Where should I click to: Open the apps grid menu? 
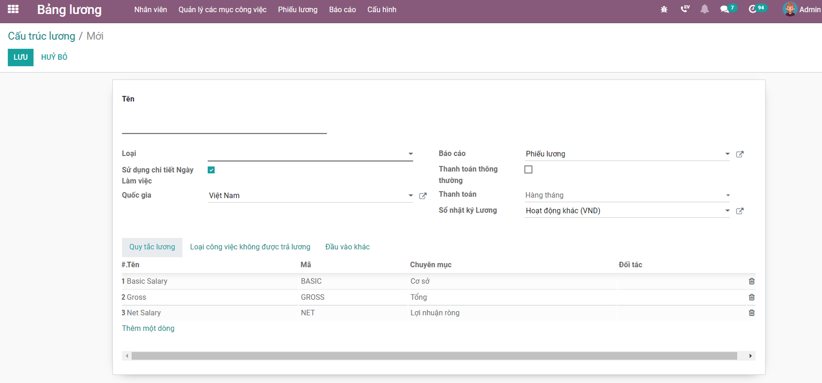click(13, 9)
